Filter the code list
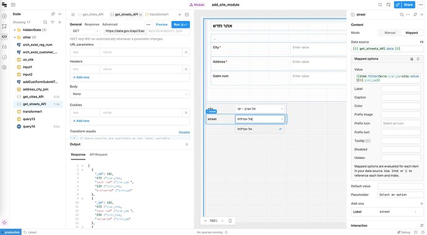 [53, 22]
